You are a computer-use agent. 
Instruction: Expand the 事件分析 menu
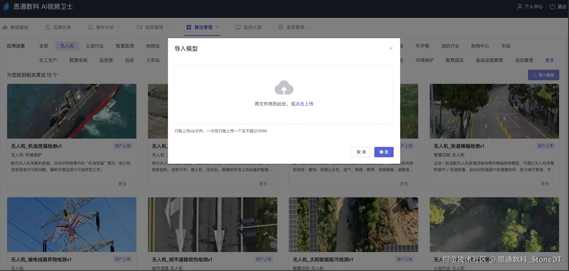click(104, 27)
